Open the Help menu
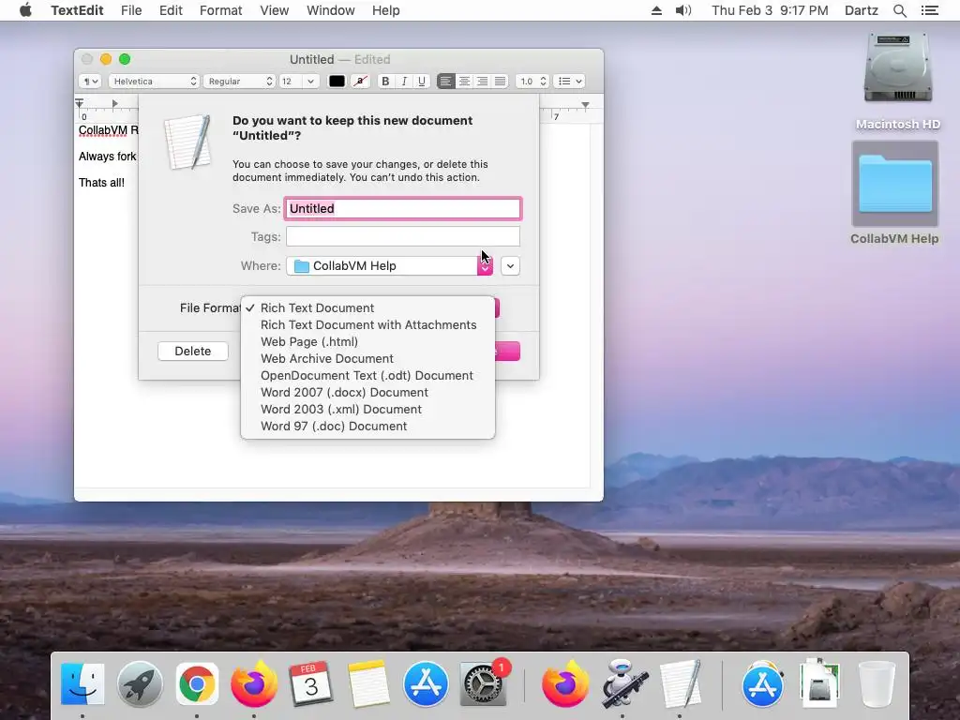The image size is (960, 720). 385,10
